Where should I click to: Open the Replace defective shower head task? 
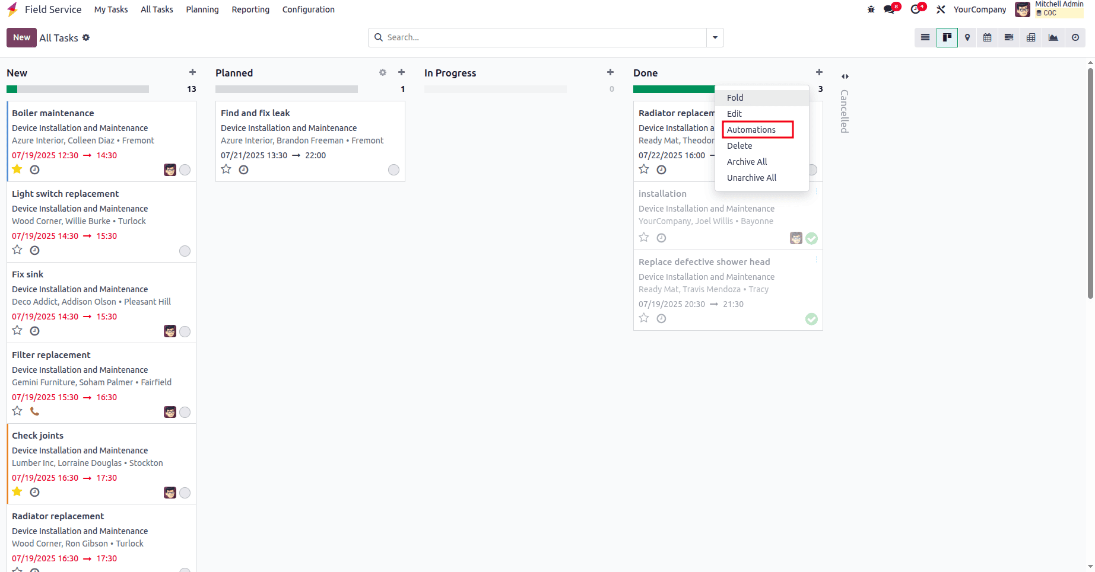pos(728,290)
